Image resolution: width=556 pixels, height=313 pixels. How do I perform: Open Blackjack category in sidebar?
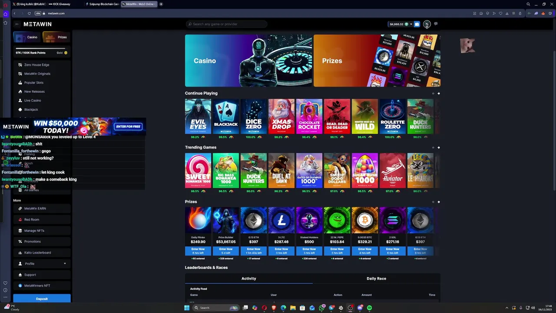pos(42,110)
